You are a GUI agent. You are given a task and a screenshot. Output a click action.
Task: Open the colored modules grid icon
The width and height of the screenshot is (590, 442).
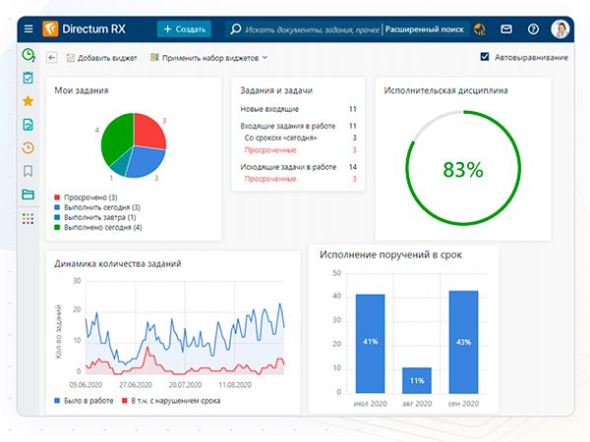pyautogui.click(x=28, y=219)
